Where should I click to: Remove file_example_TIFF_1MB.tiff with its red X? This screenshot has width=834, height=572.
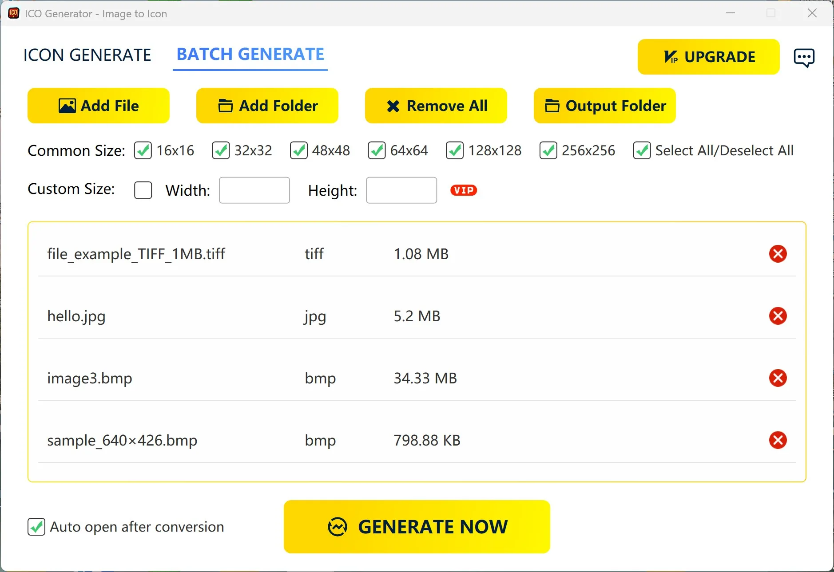pyautogui.click(x=778, y=254)
